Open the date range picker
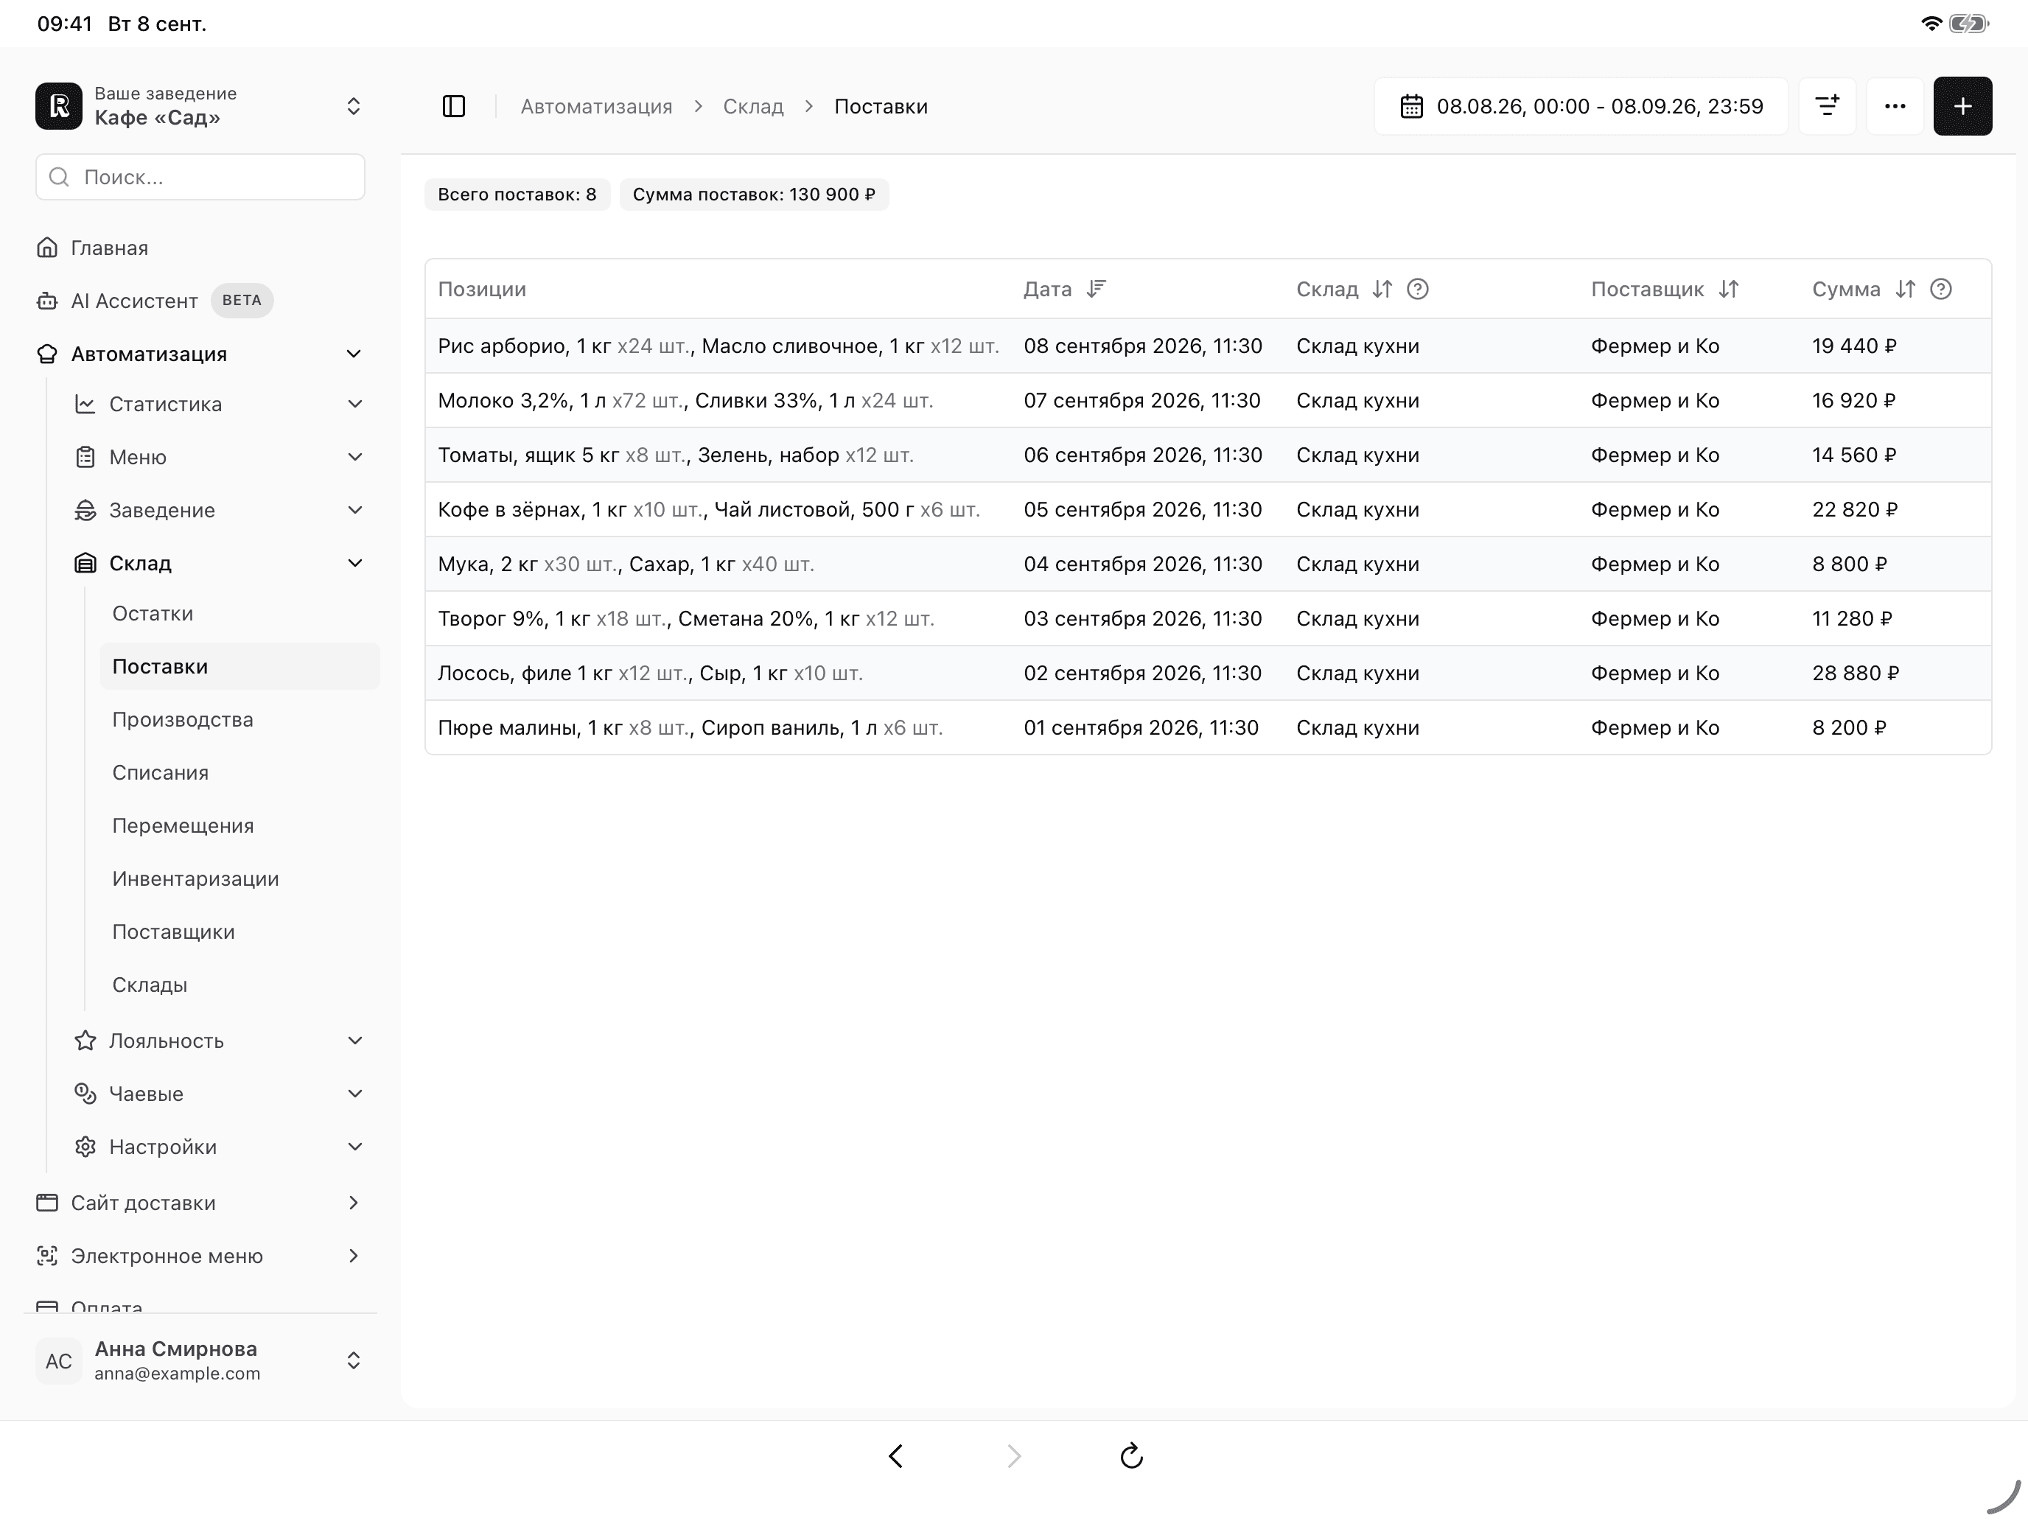This screenshot has height=1521, width=2028. pos(1581,106)
